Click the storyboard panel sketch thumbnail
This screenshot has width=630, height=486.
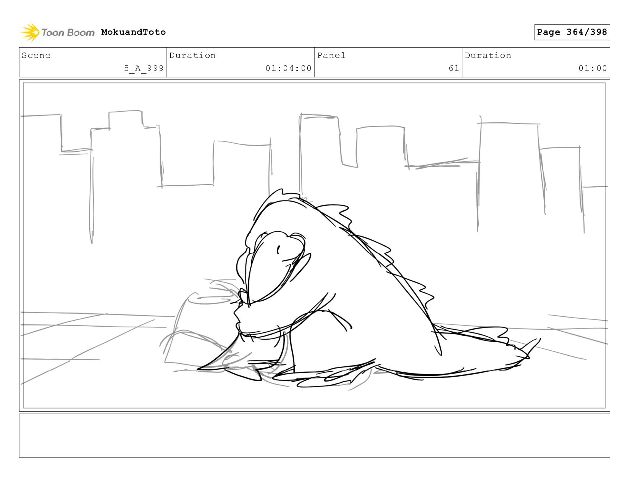tap(314, 245)
